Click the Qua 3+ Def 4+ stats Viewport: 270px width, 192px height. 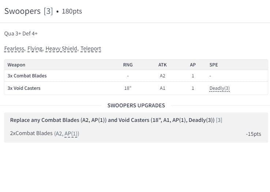point(21,34)
